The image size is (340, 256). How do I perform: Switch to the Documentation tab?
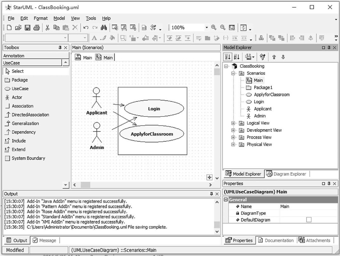pos(276,240)
